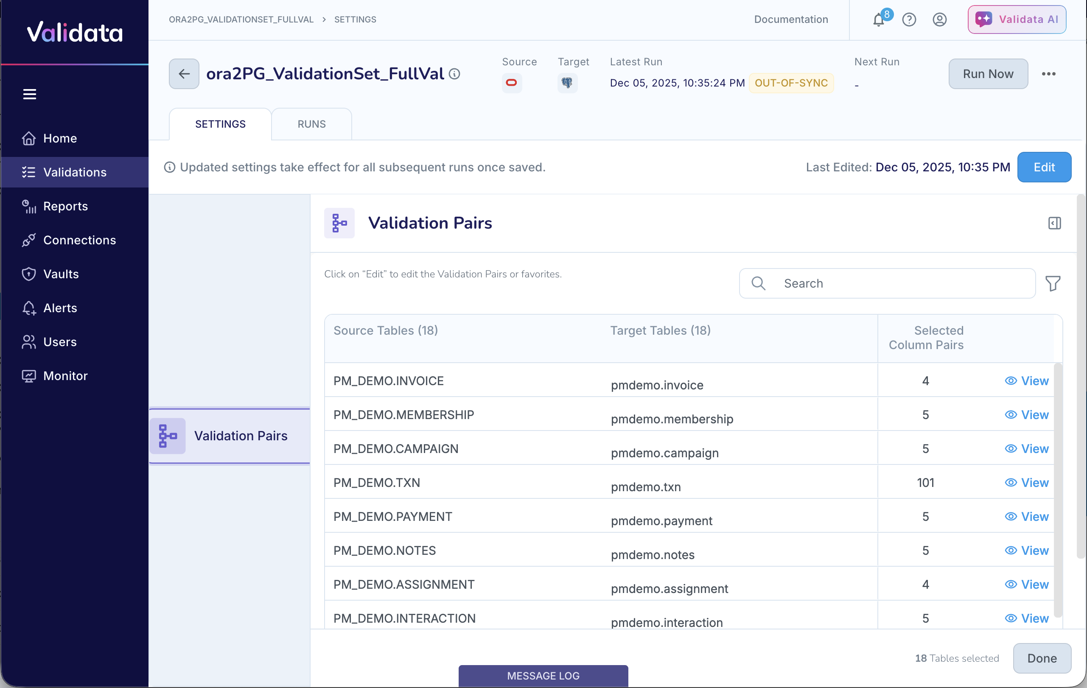Open the Alerts panel
This screenshot has height=688, width=1087.
[60, 308]
